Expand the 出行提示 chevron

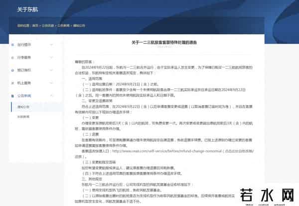tap(51, 45)
